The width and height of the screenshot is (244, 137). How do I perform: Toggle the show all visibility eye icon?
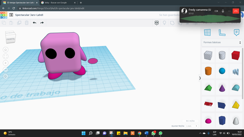[x=157, y=23]
